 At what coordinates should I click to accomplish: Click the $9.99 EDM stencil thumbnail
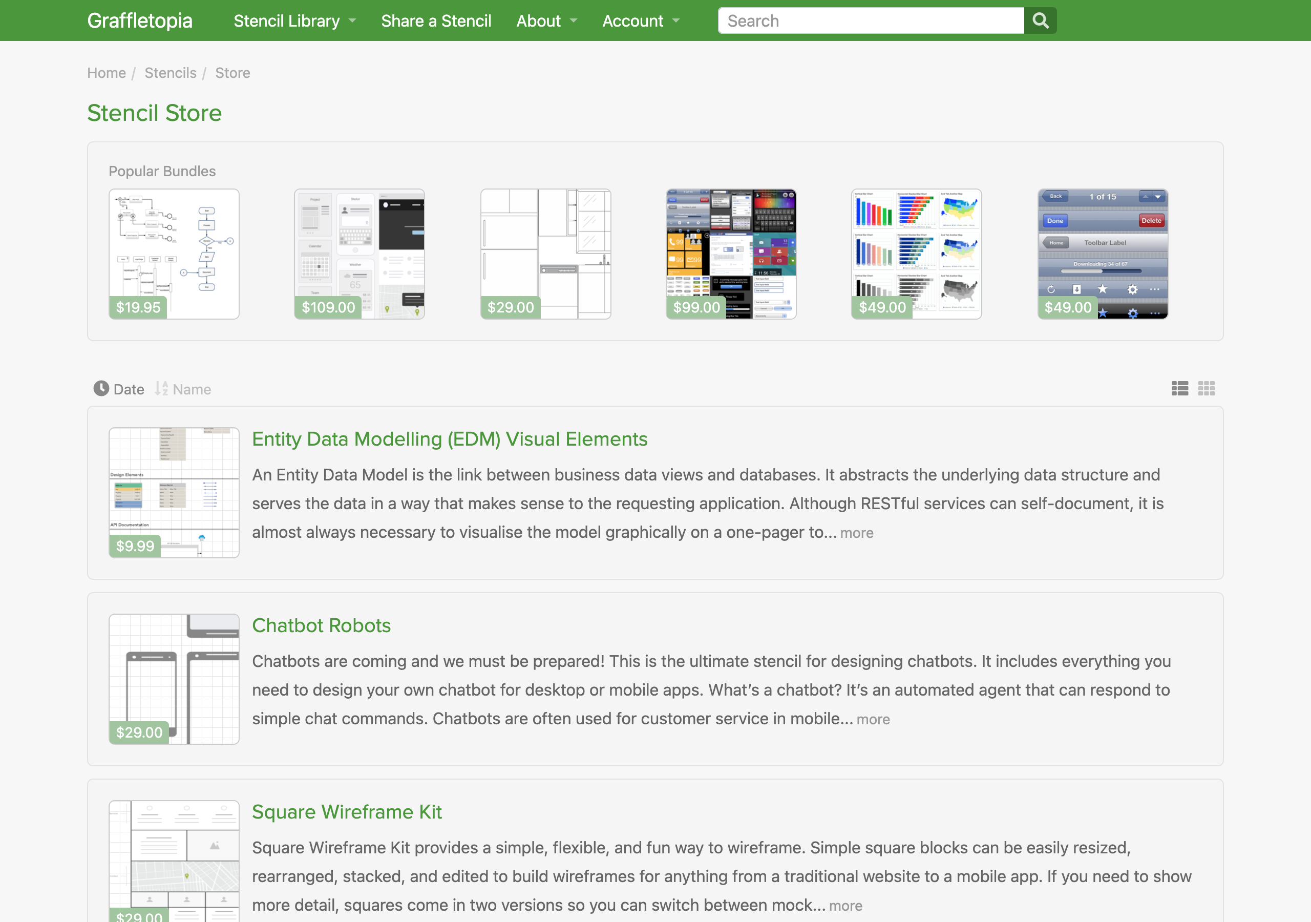[174, 492]
